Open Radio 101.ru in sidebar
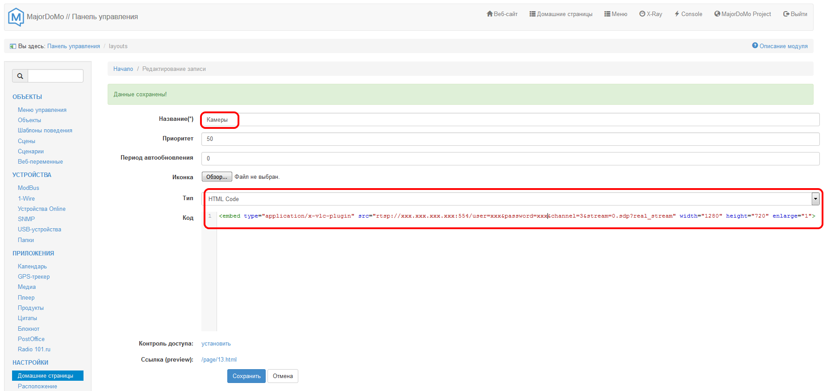The image size is (827, 391). tap(34, 350)
